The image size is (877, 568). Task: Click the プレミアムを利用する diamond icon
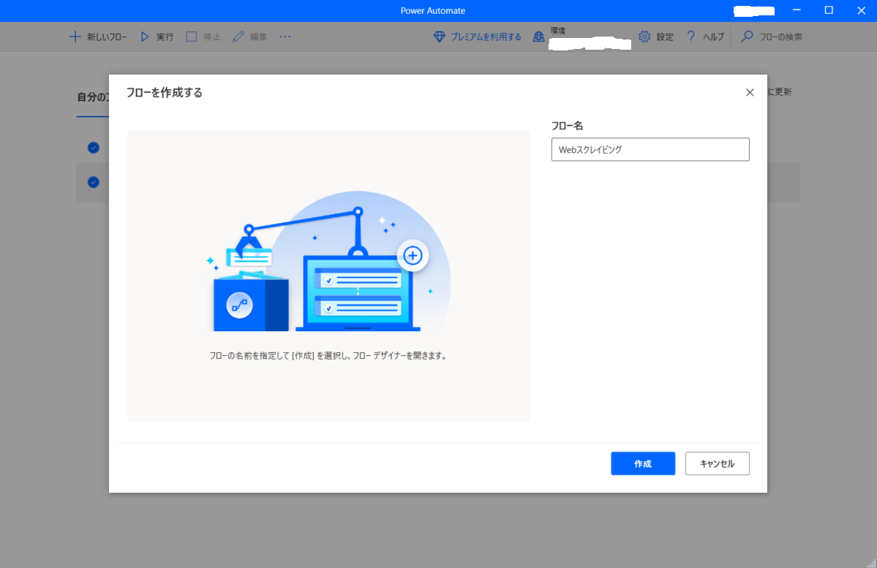pyautogui.click(x=440, y=37)
